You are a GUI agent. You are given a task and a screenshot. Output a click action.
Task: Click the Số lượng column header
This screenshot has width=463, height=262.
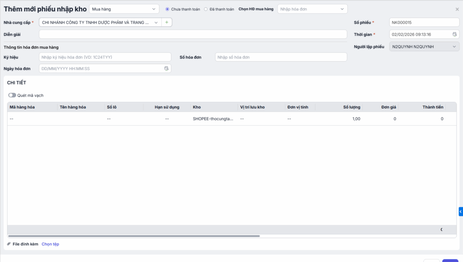point(351,107)
